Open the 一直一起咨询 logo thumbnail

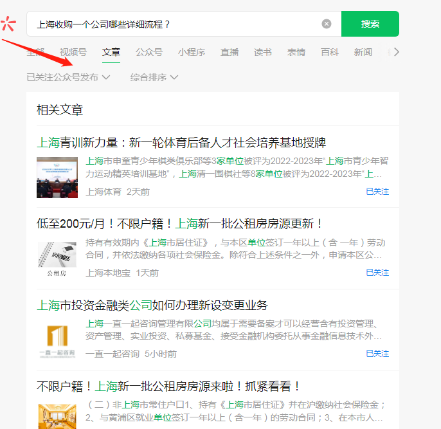coord(57,341)
